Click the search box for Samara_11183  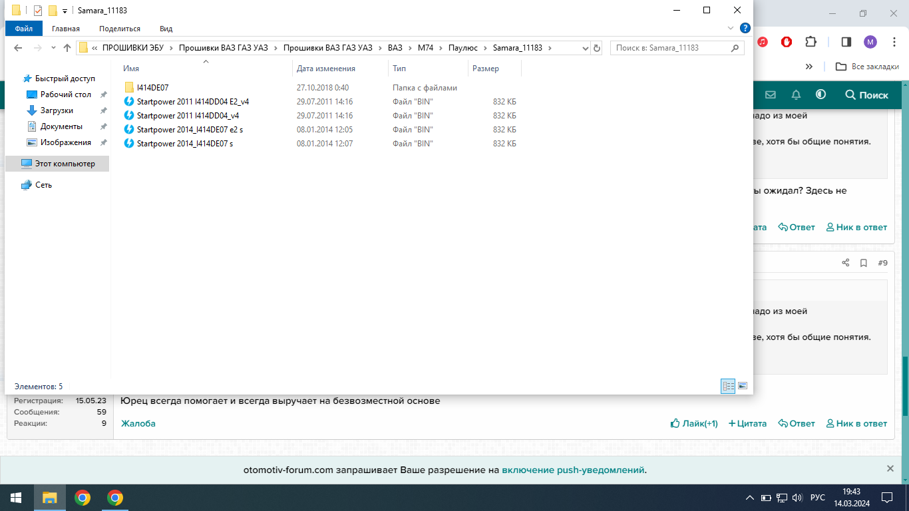[671, 48]
